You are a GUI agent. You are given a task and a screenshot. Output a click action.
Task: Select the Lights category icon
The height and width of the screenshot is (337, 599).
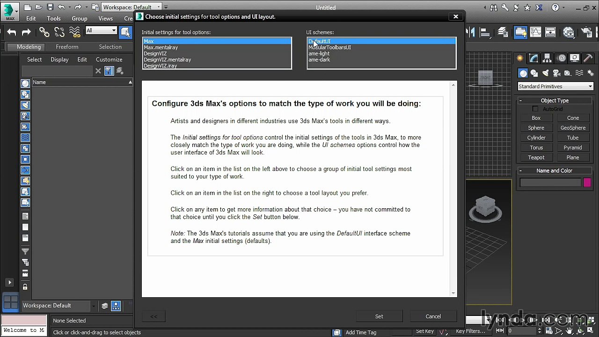pos(545,73)
